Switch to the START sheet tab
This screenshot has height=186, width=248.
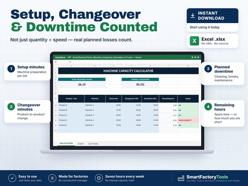click(81, 144)
